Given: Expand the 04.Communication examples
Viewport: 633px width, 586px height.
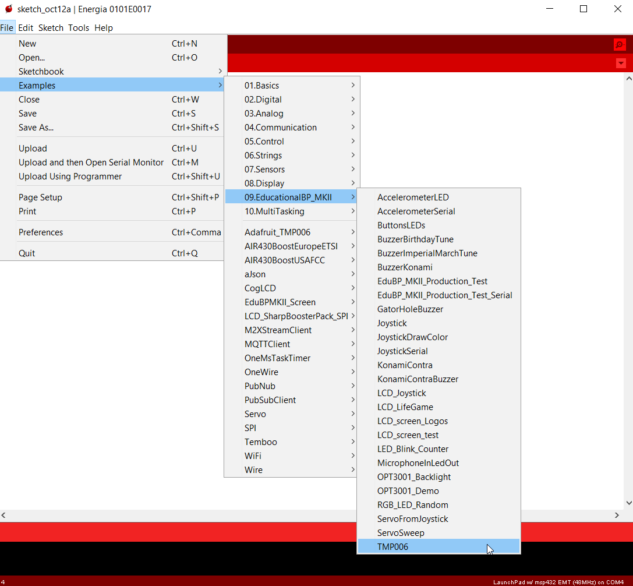Looking at the screenshot, I should pos(291,127).
